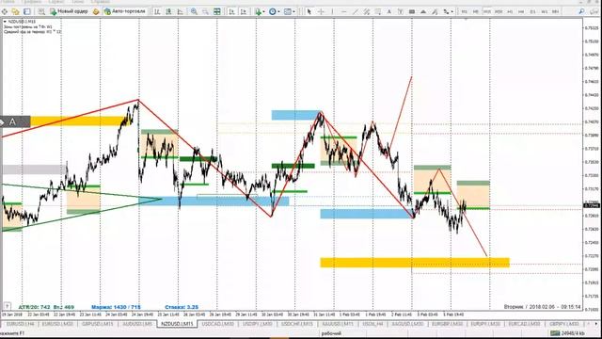Select the crosshair tool
The image size is (602, 339).
[x=321, y=11]
